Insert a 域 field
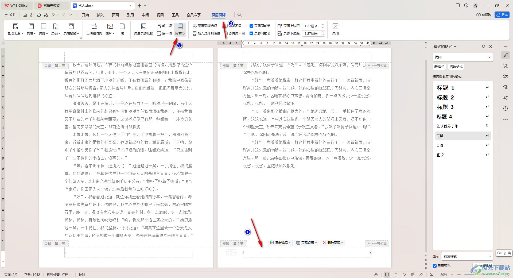513x278 pixels. pos(122,29)
